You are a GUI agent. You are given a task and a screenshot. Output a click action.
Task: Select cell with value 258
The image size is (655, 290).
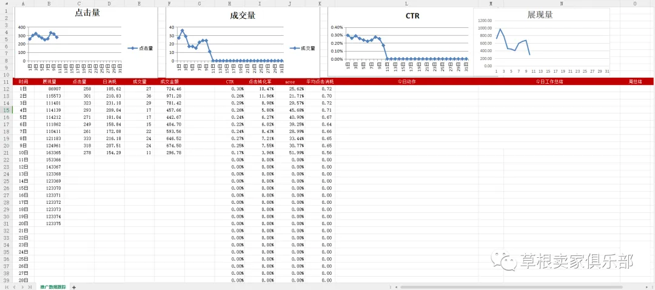pyautogui.click(x=79, y=89)
